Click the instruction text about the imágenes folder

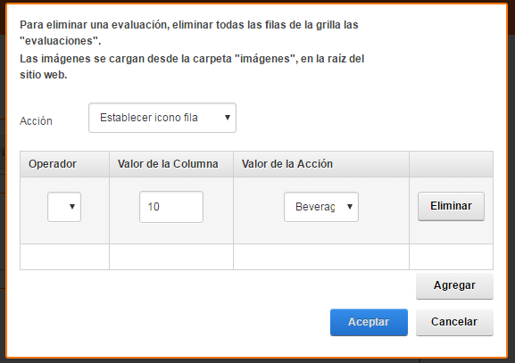coord(192,67)
